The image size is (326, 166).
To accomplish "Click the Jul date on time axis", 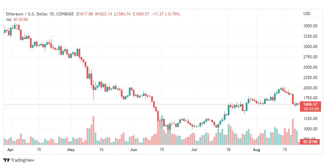I will tap(194, 150).
